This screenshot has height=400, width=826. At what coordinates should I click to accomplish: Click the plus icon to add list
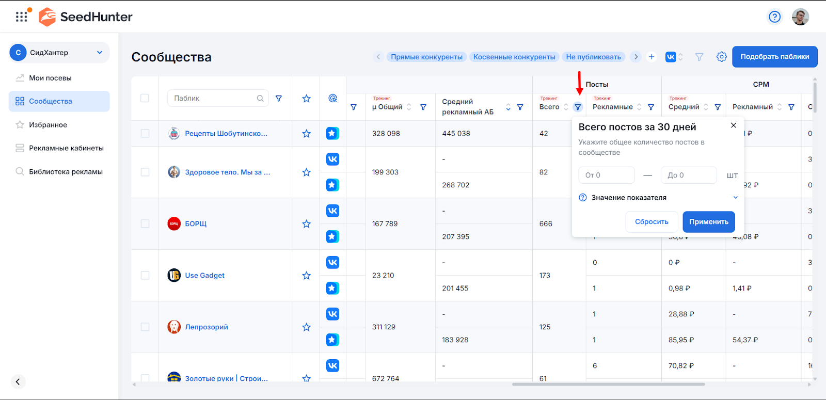tap(652, 57)
